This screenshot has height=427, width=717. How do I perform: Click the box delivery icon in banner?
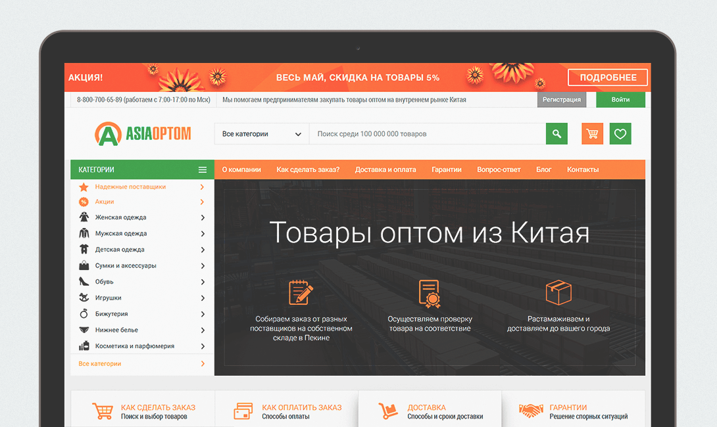558,292
